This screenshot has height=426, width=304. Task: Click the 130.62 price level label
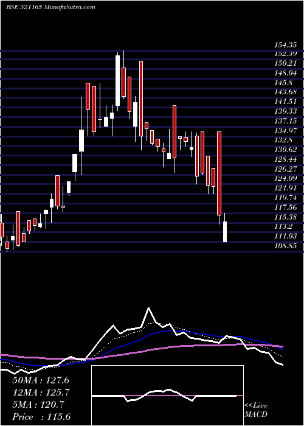click(285, 150)
